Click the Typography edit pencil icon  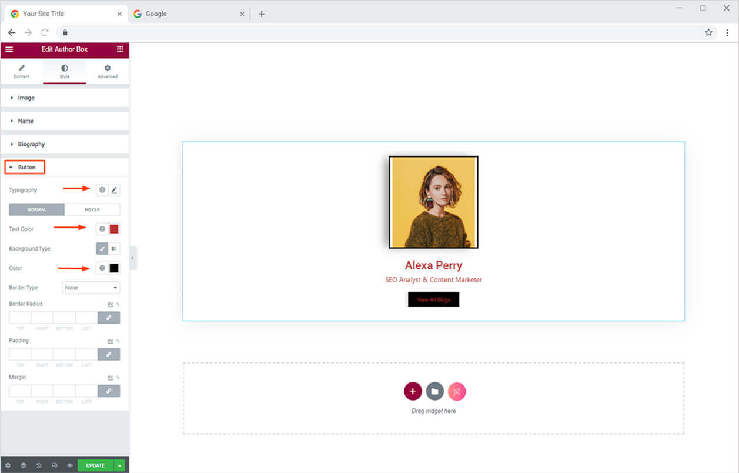pos(114,190)
